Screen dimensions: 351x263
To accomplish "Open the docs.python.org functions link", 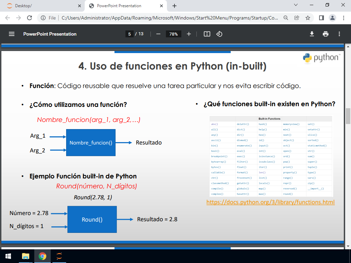I will pos(270,202).
